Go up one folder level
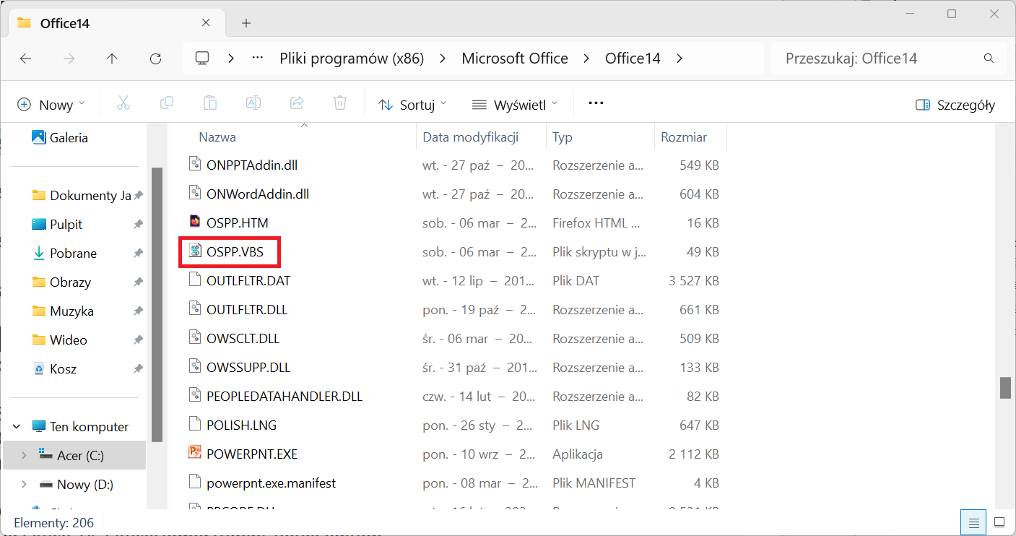This screenshot has width=1016, height=536. pos(112,59)
